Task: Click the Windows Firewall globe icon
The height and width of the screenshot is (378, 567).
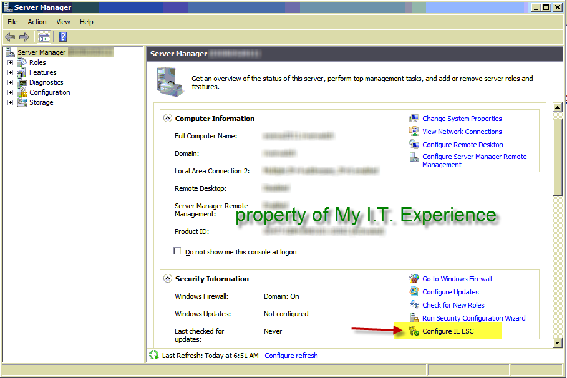Action: (414, 279)
